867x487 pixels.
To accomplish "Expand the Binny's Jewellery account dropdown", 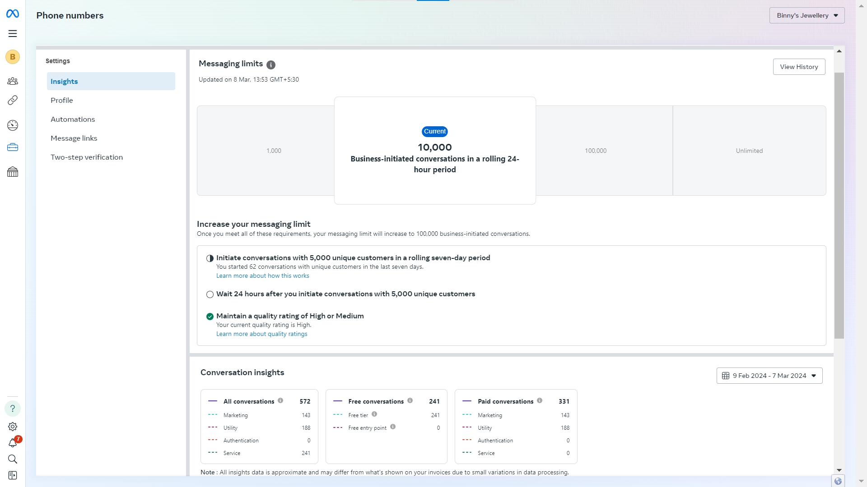I will (x=806, y=15).
